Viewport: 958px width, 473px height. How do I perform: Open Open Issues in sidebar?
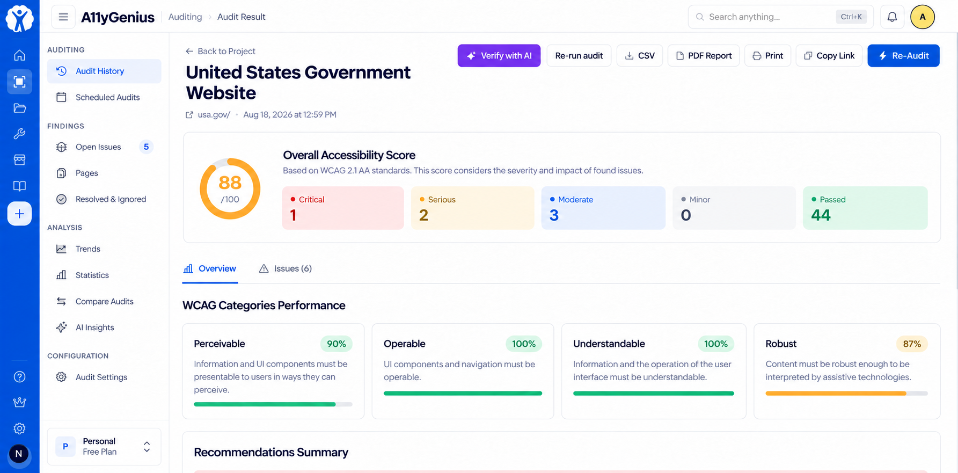(104, 147)
